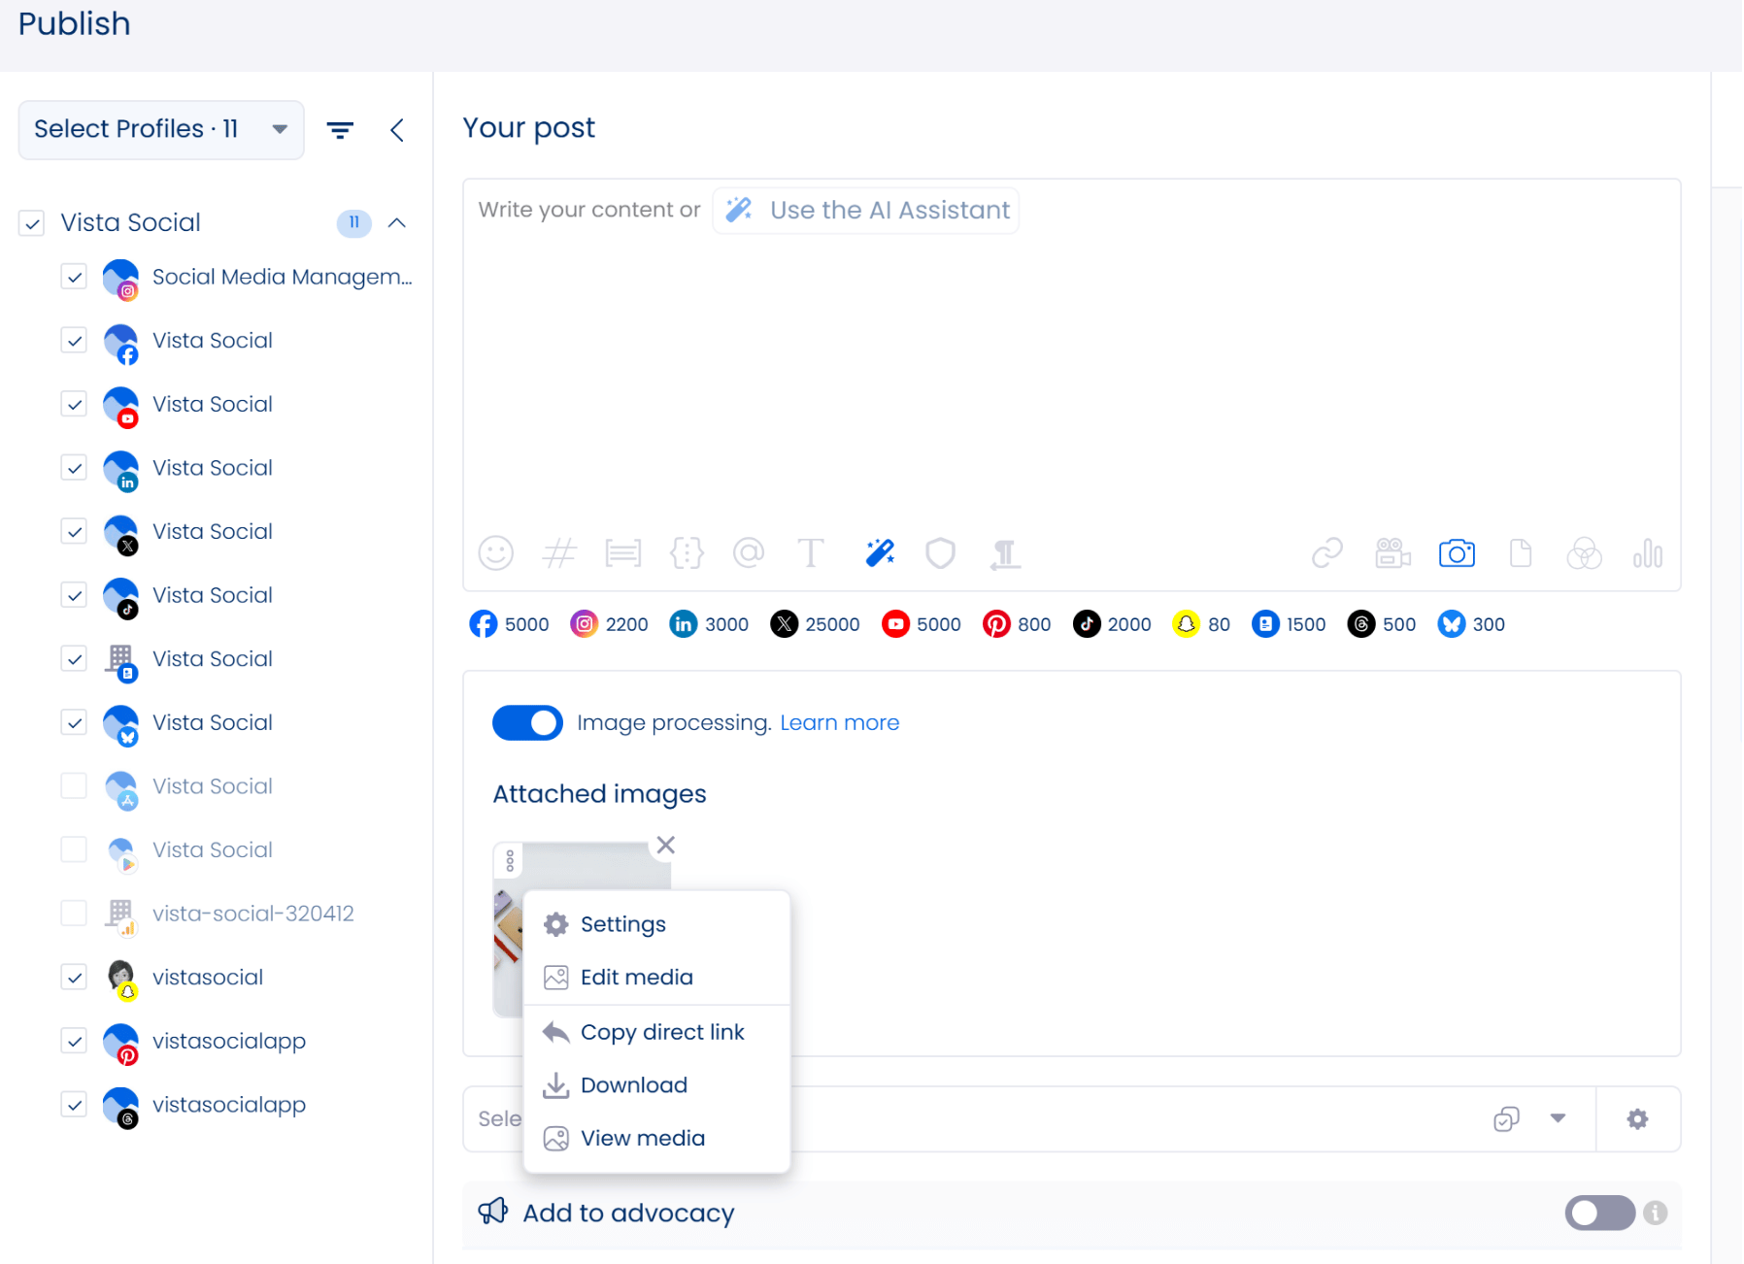
Task: Click Use the AI Assistant button
Action: point(866,211)
